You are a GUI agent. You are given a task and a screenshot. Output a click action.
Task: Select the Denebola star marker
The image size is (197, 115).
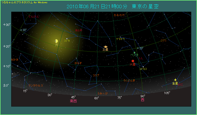tap(120, 37)
